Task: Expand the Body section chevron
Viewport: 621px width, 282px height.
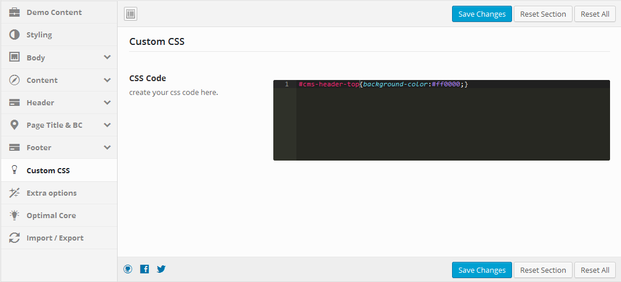Action: point(107,58)
